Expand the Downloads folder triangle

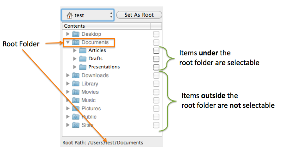coord(68,75)
